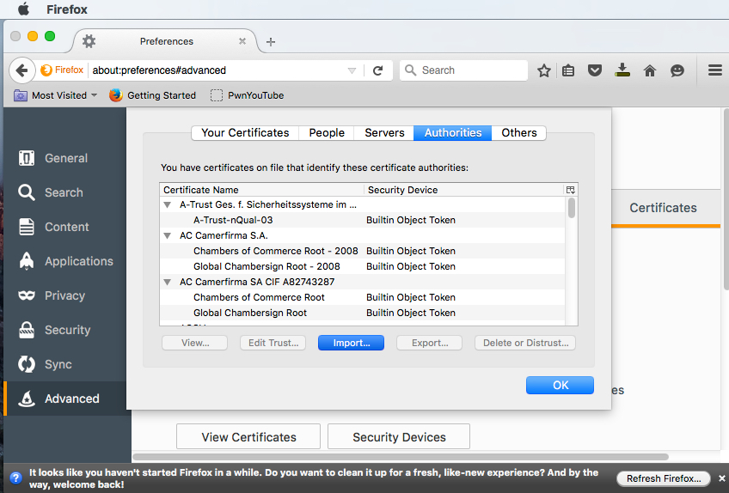Viewport: 729px width, 493px height.
Task: Open the Privacy preferences pane
Action: pyautogui.click(x=65, y=295)
